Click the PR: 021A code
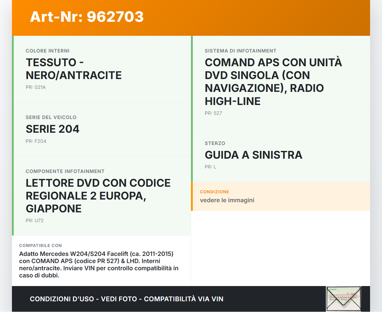 [x=36, y=87]
